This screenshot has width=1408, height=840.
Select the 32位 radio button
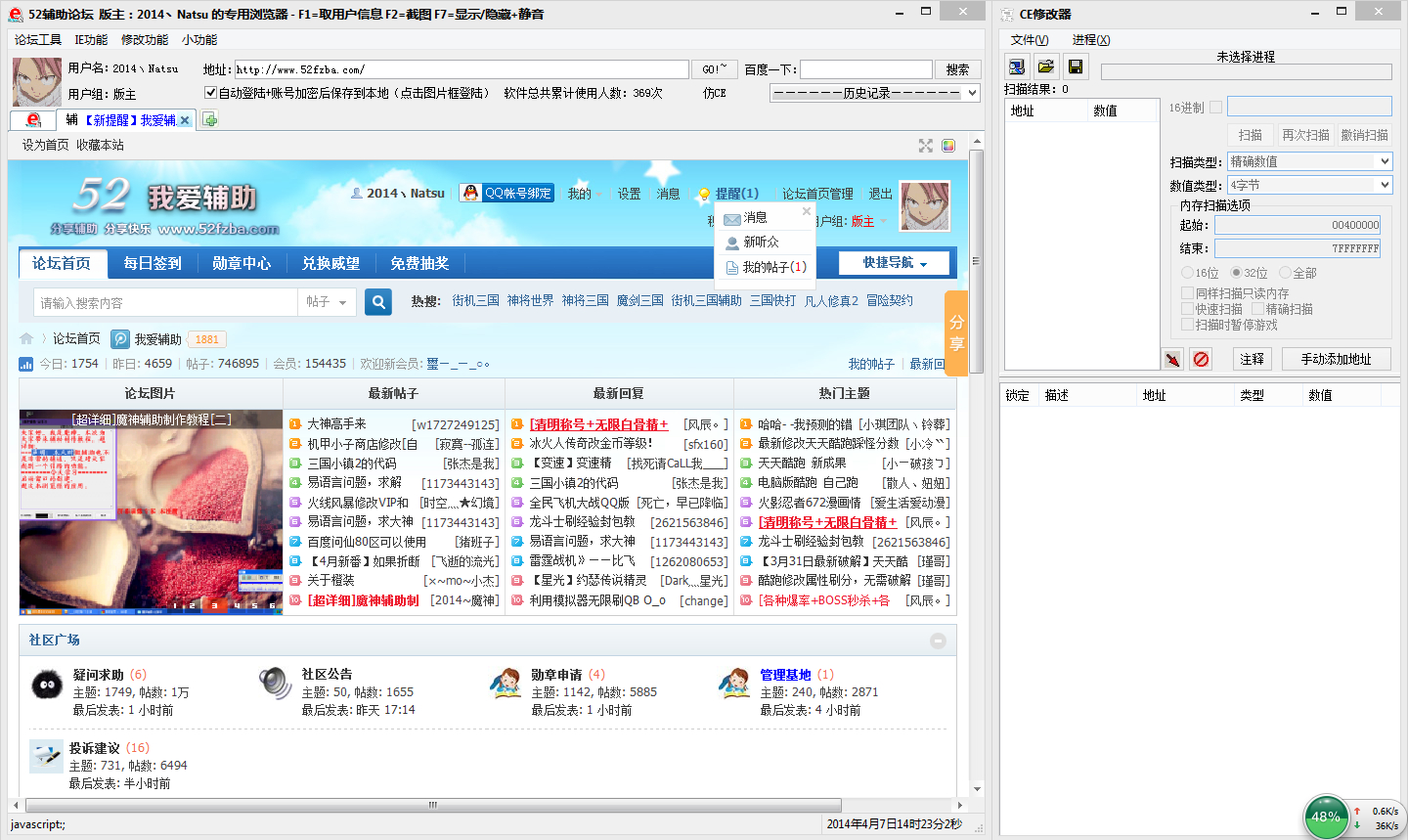coord(1236,273)
